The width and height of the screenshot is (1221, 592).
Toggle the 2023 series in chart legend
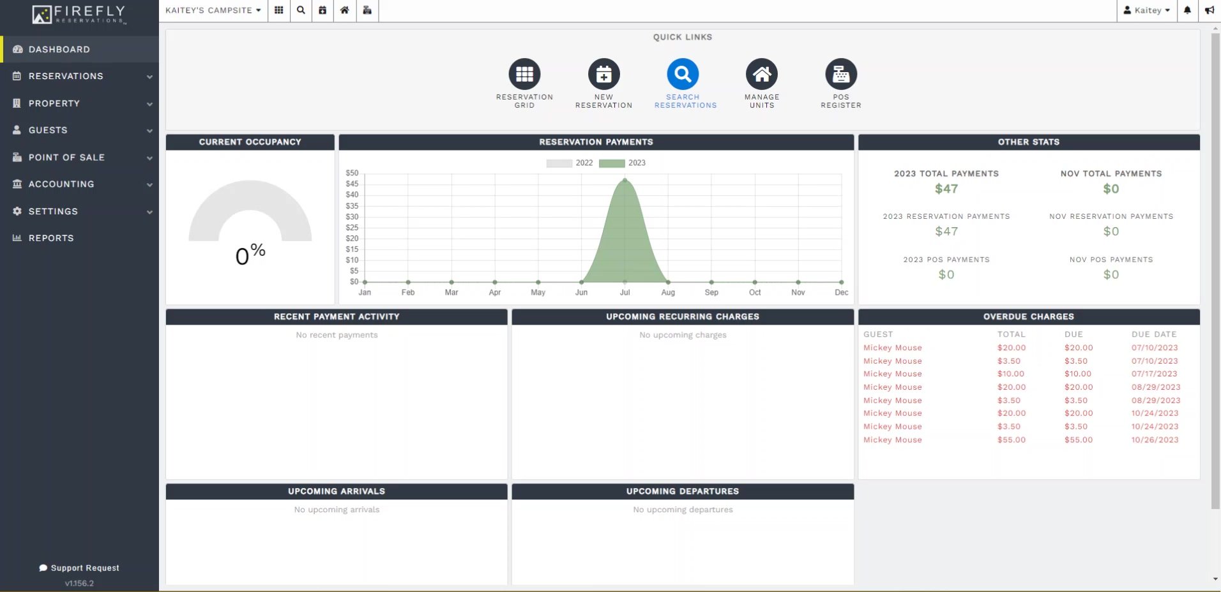623,163
